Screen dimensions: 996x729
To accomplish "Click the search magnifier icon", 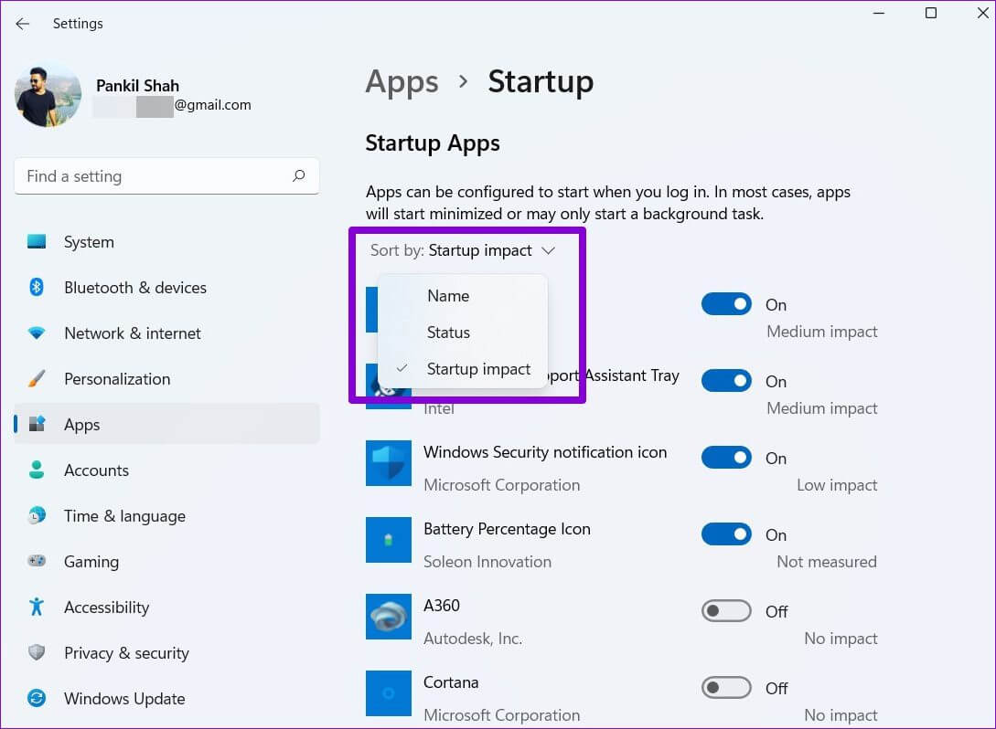I will pyautogui.click(x=298, y=175).
